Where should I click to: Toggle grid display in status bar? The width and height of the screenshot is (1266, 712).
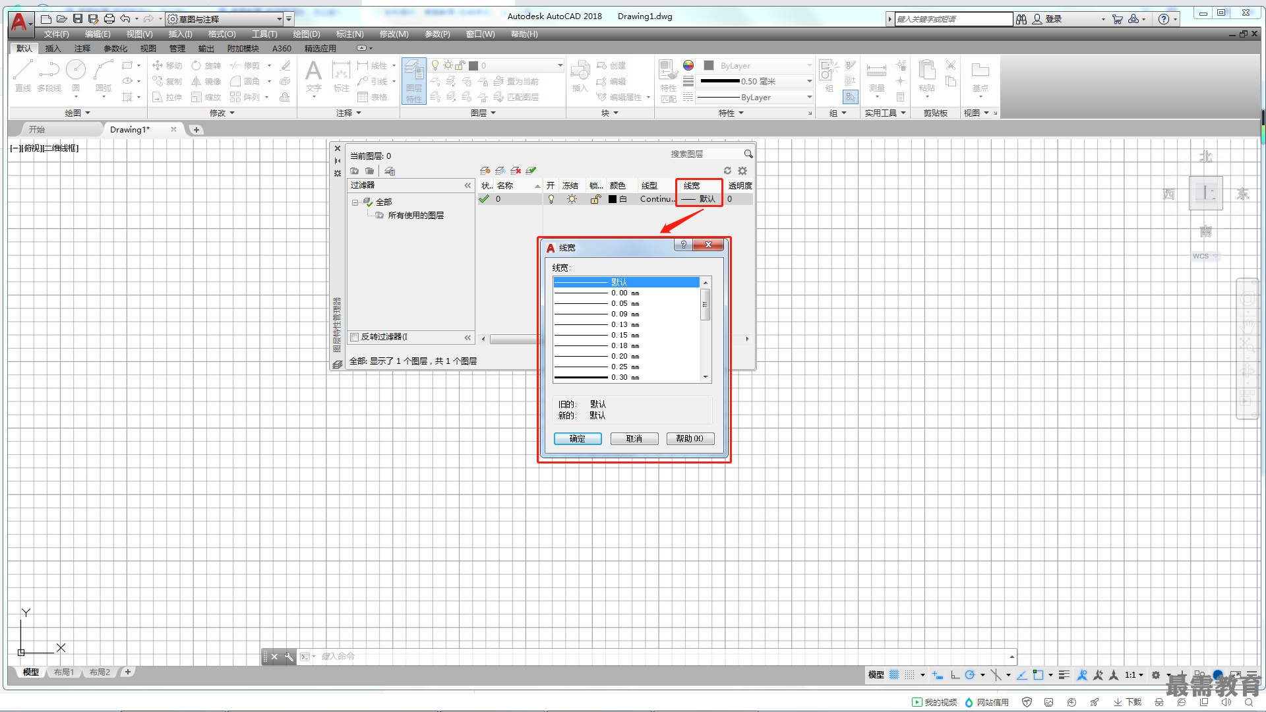[894, 674]
